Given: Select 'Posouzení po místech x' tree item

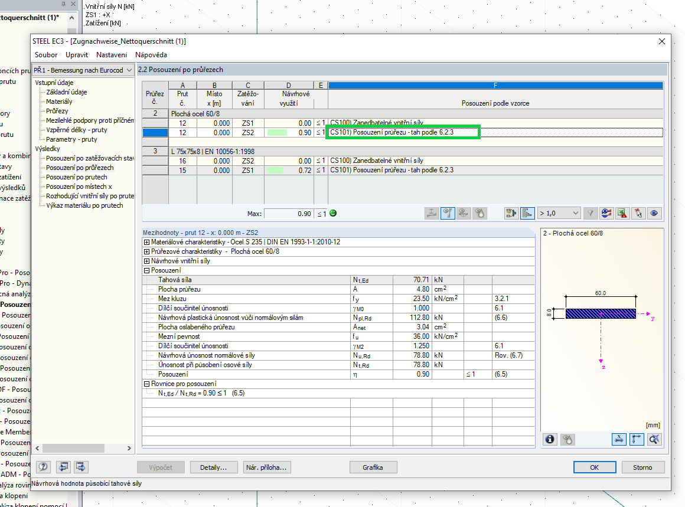Looking at the screenshot, I should point(79,187).
